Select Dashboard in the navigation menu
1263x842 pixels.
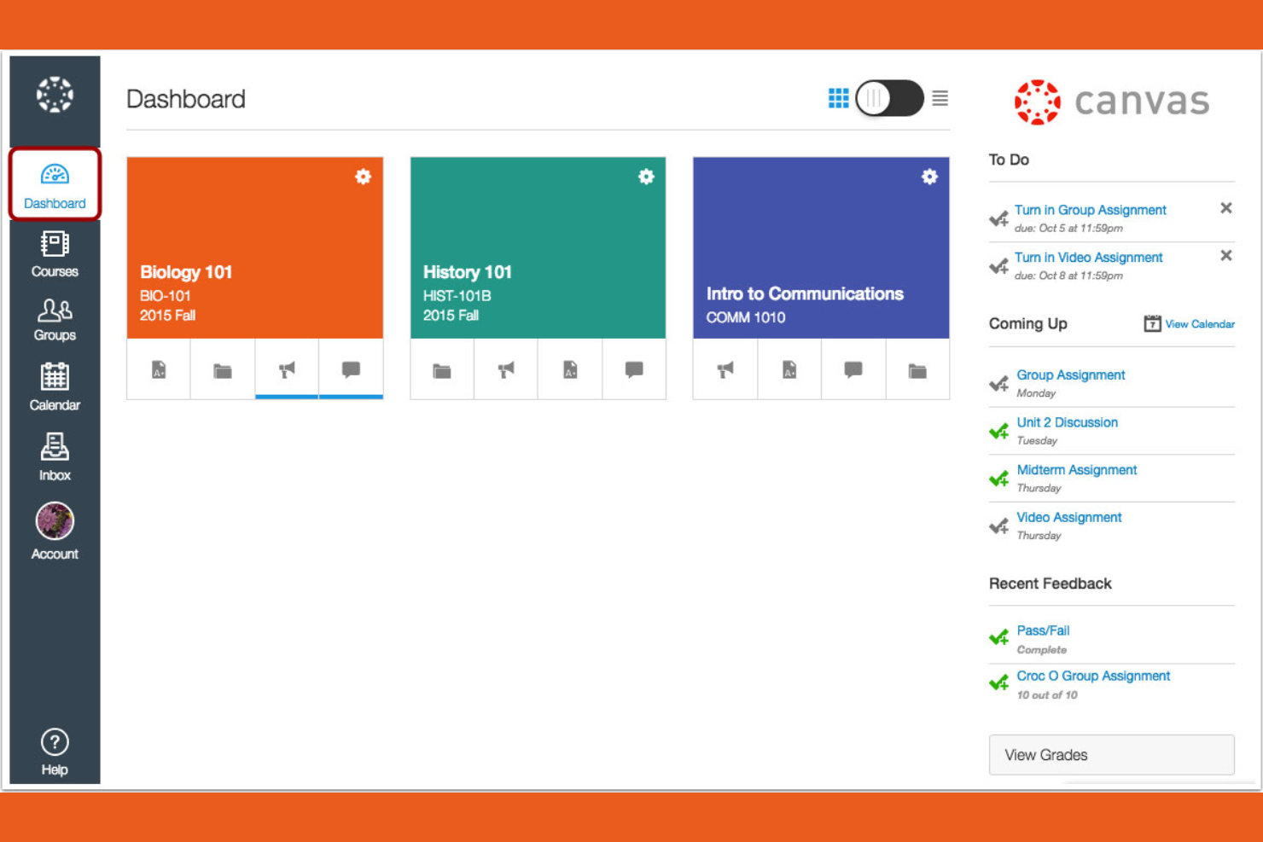54,183
